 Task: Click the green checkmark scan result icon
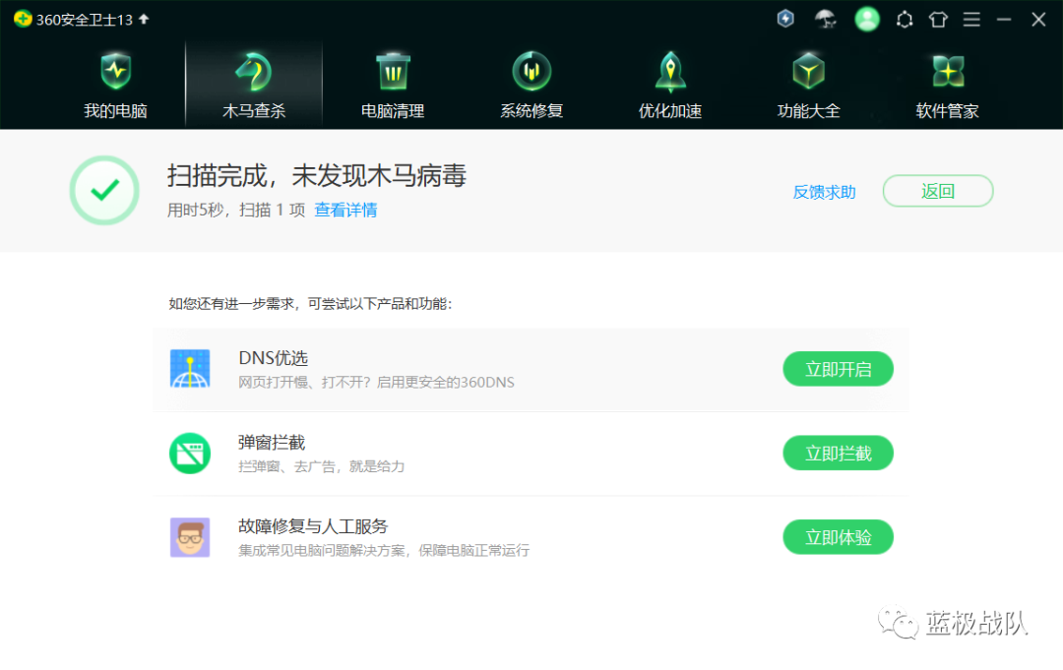(104, 190)
